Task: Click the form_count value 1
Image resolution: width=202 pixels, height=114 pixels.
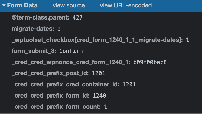Action: pos(106,107)
